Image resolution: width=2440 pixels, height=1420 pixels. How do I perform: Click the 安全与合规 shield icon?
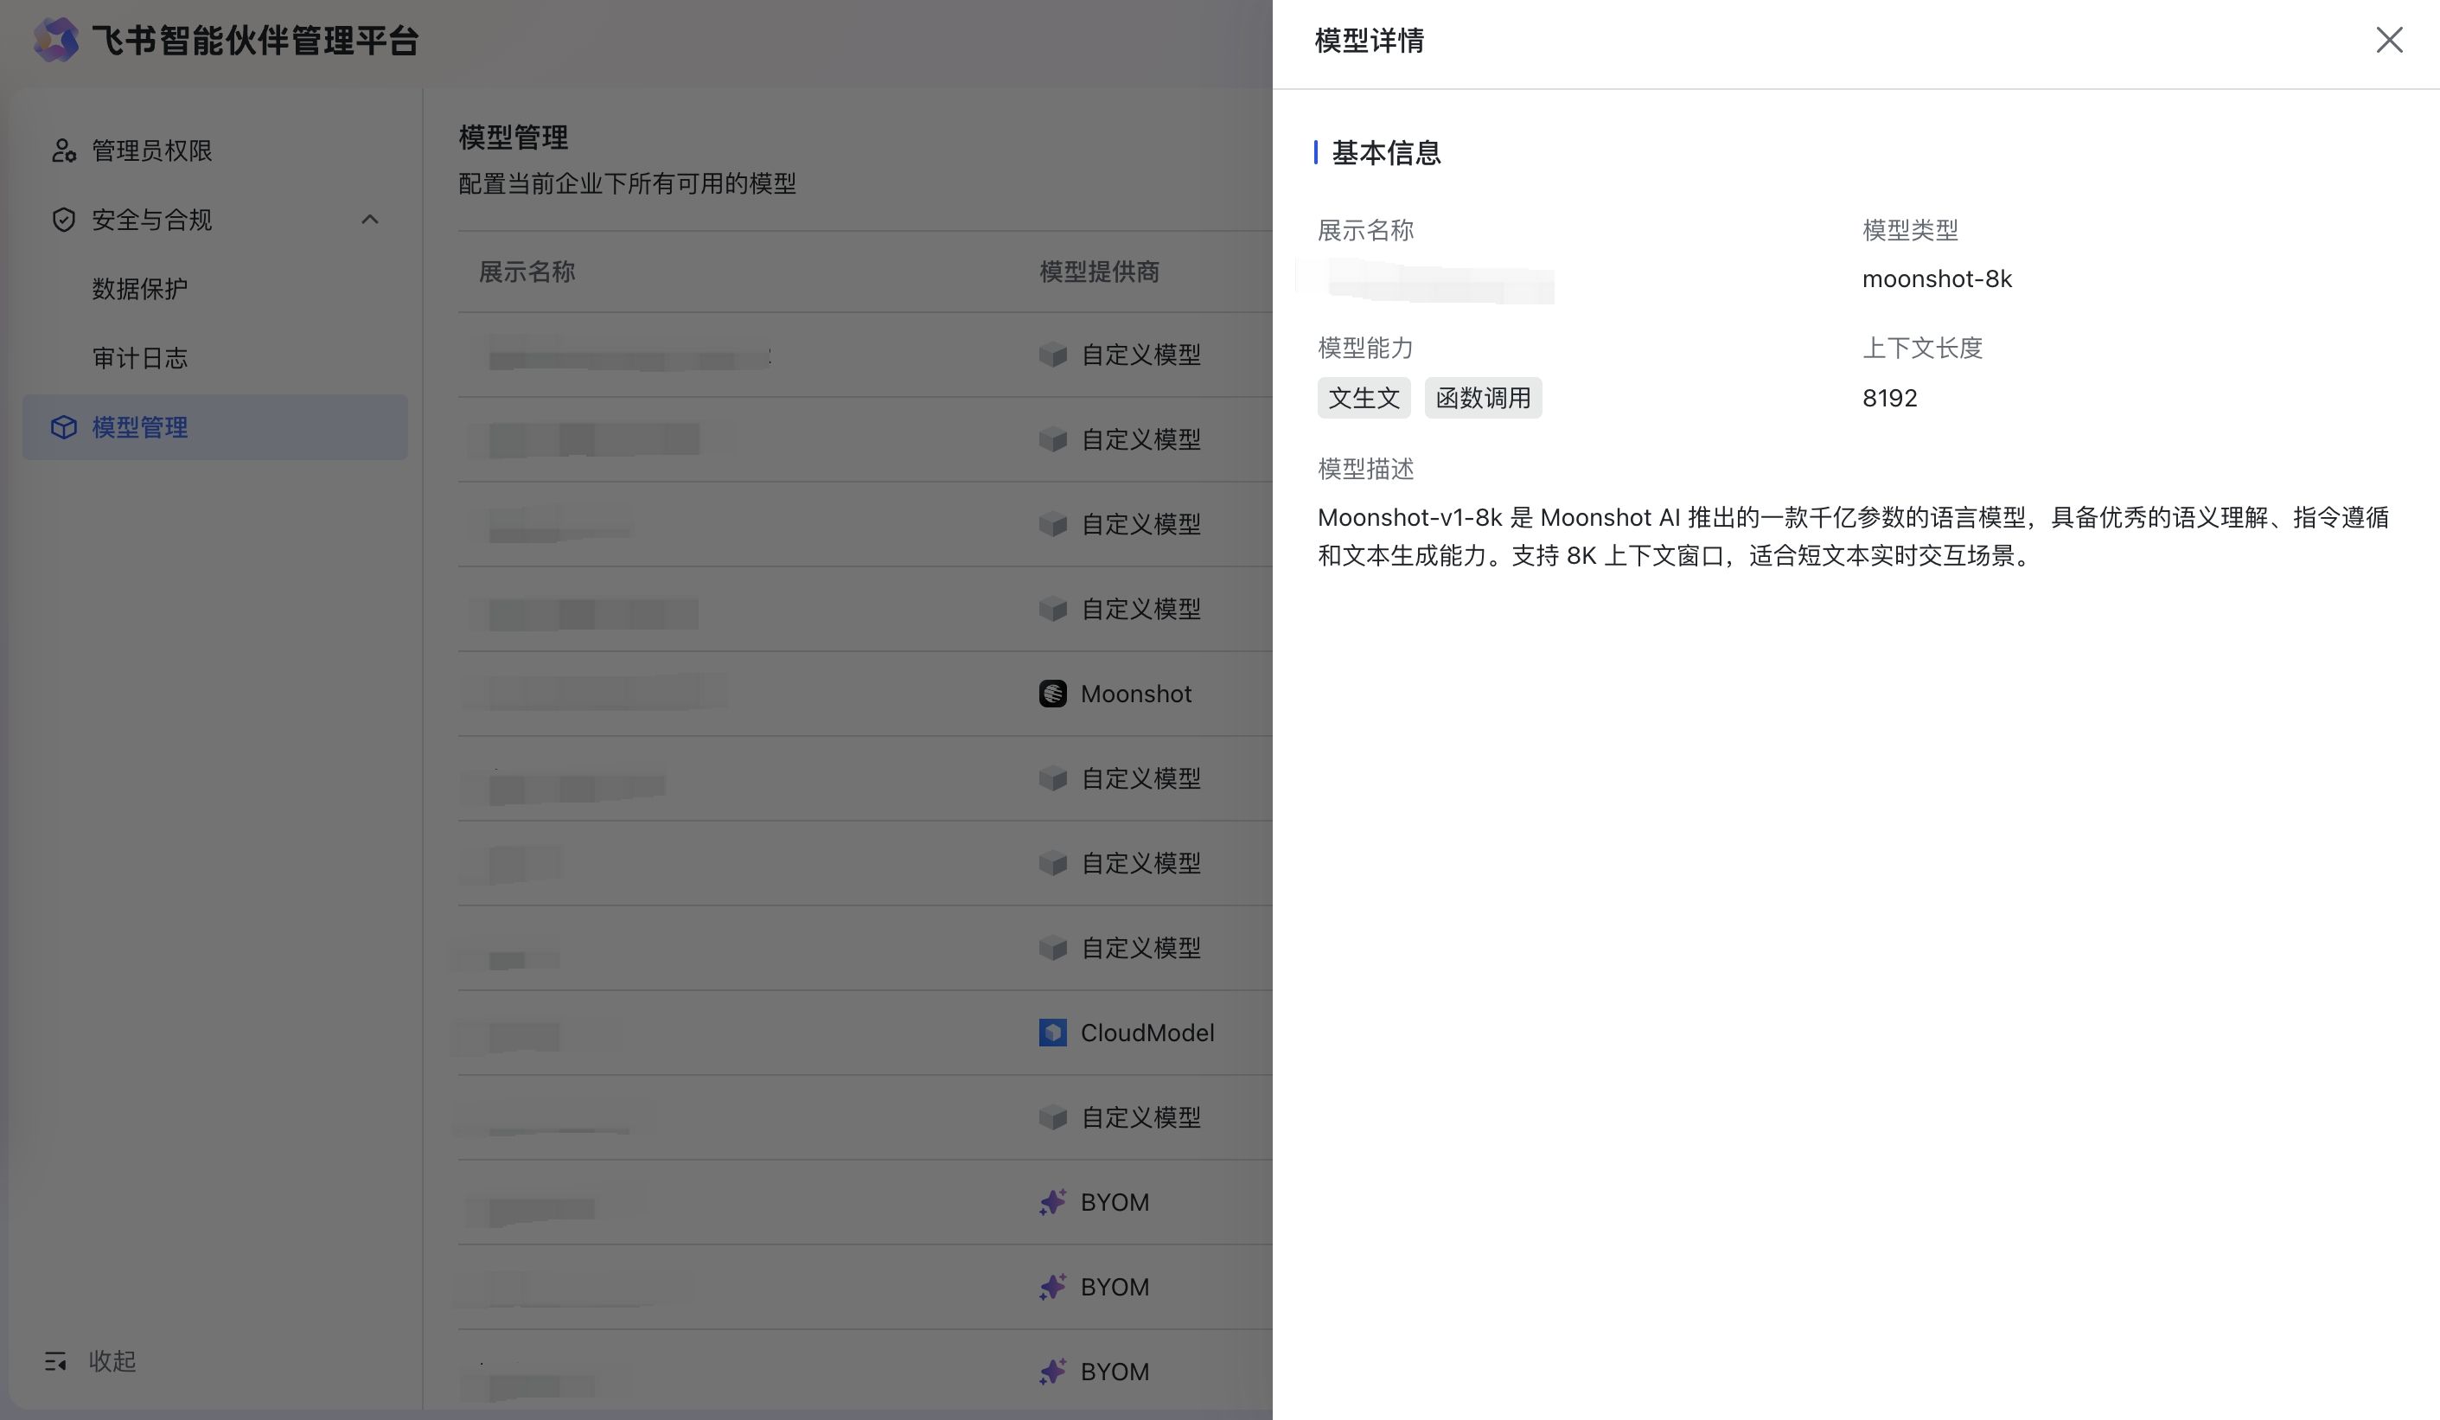click(x=64, y=220)
